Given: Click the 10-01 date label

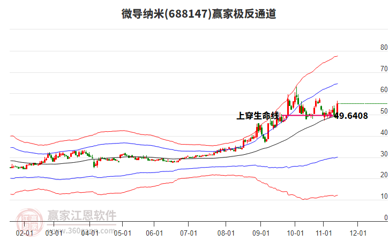Looking at the screenshot, I should click(295, 233).
